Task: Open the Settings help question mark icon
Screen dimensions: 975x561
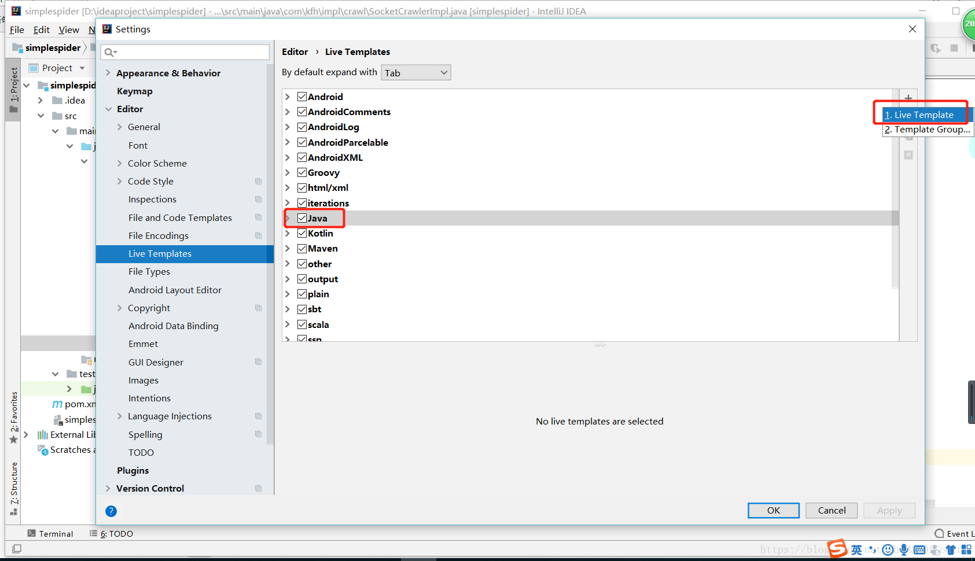Action: [x=111, y=511]
